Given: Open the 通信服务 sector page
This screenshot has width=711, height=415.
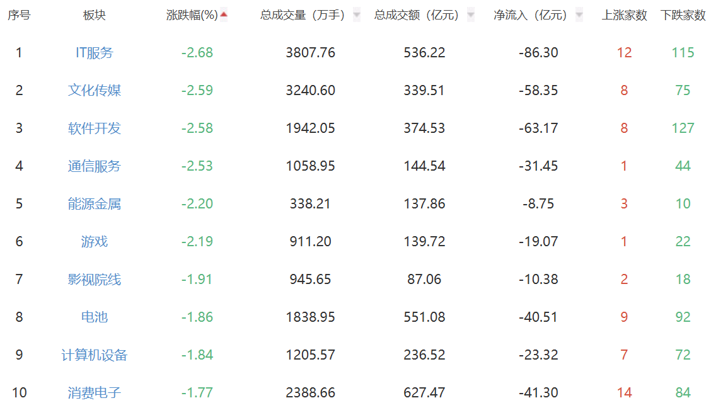Looking at the screenshot, I should [95, 166].
